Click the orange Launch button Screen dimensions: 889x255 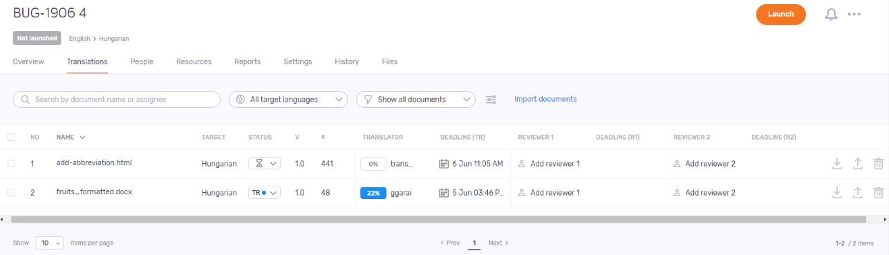[x=780, y=14]
